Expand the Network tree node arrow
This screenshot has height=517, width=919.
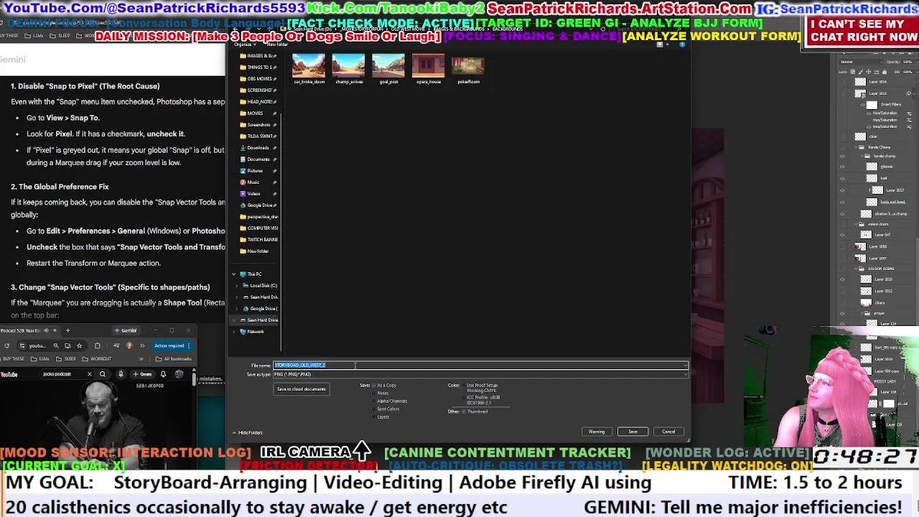click(233, 331)
